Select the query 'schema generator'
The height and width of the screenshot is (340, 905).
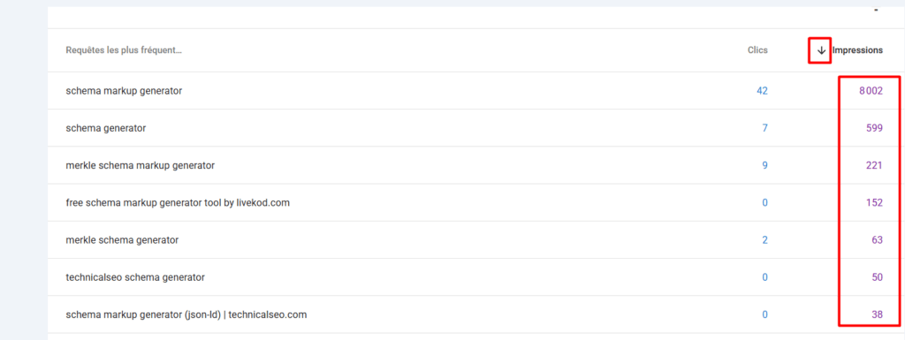(x=106, y=128)
